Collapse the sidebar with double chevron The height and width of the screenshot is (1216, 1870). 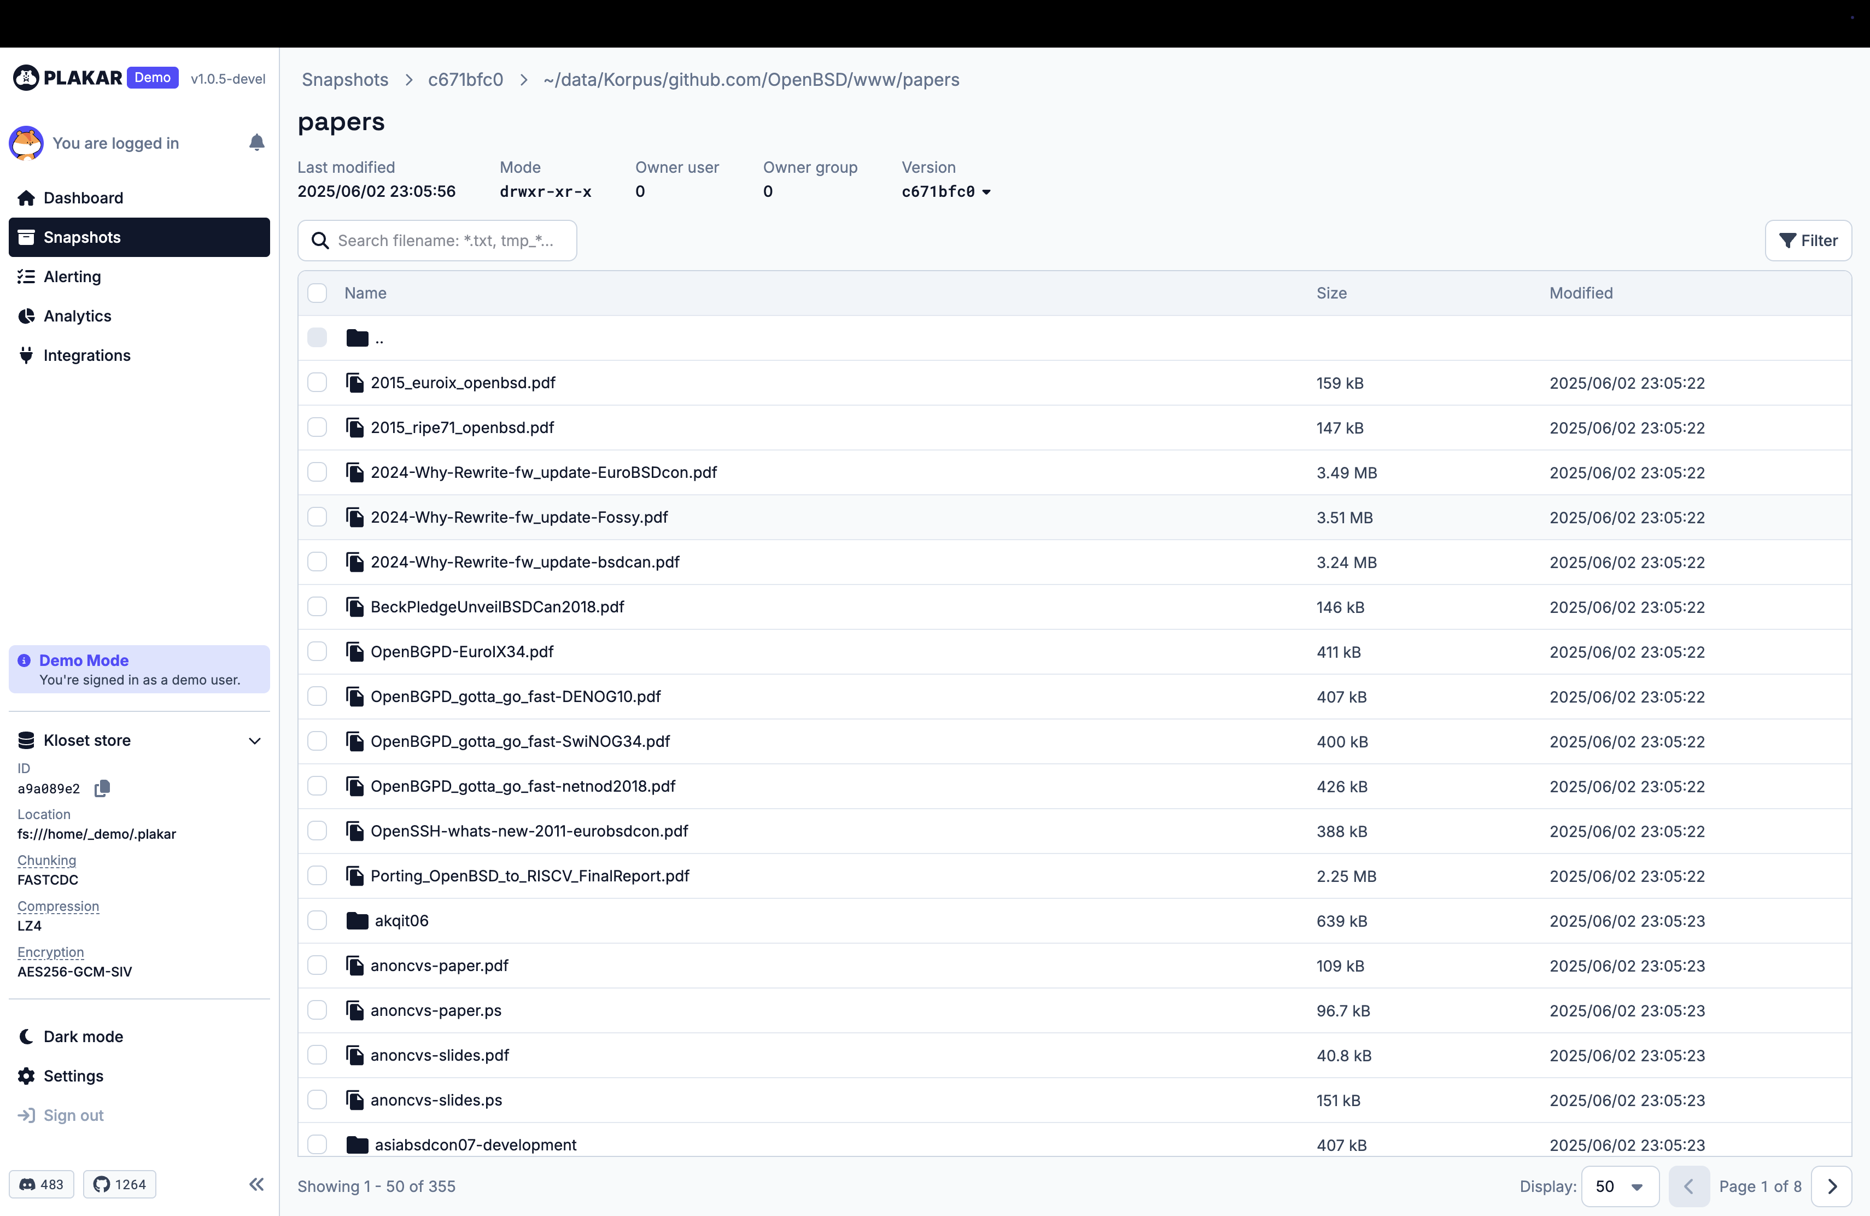pyautogui.click(x=256, y=1184)
